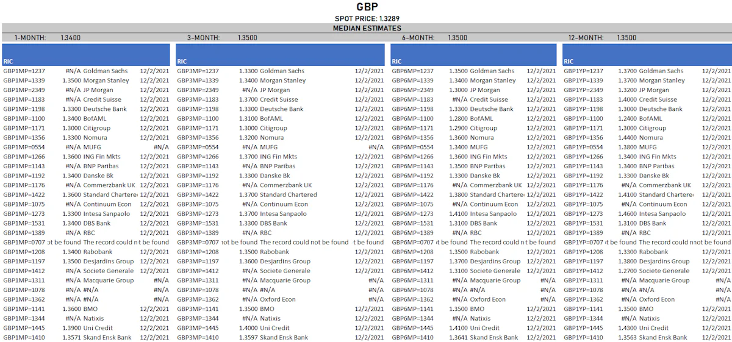The height and width of the screenshot is (342, 732).
Task: Click Desjardins Group in the GBP1YP=1197 row
Action: [664, 262]
